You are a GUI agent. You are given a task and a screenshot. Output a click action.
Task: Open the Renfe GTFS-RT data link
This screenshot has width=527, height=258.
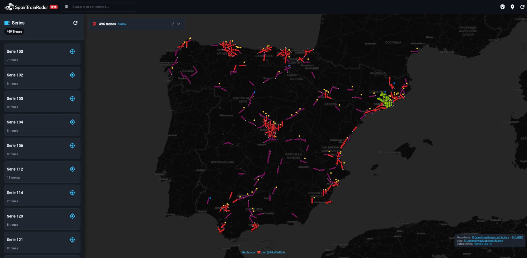click(x=483, y=244)
